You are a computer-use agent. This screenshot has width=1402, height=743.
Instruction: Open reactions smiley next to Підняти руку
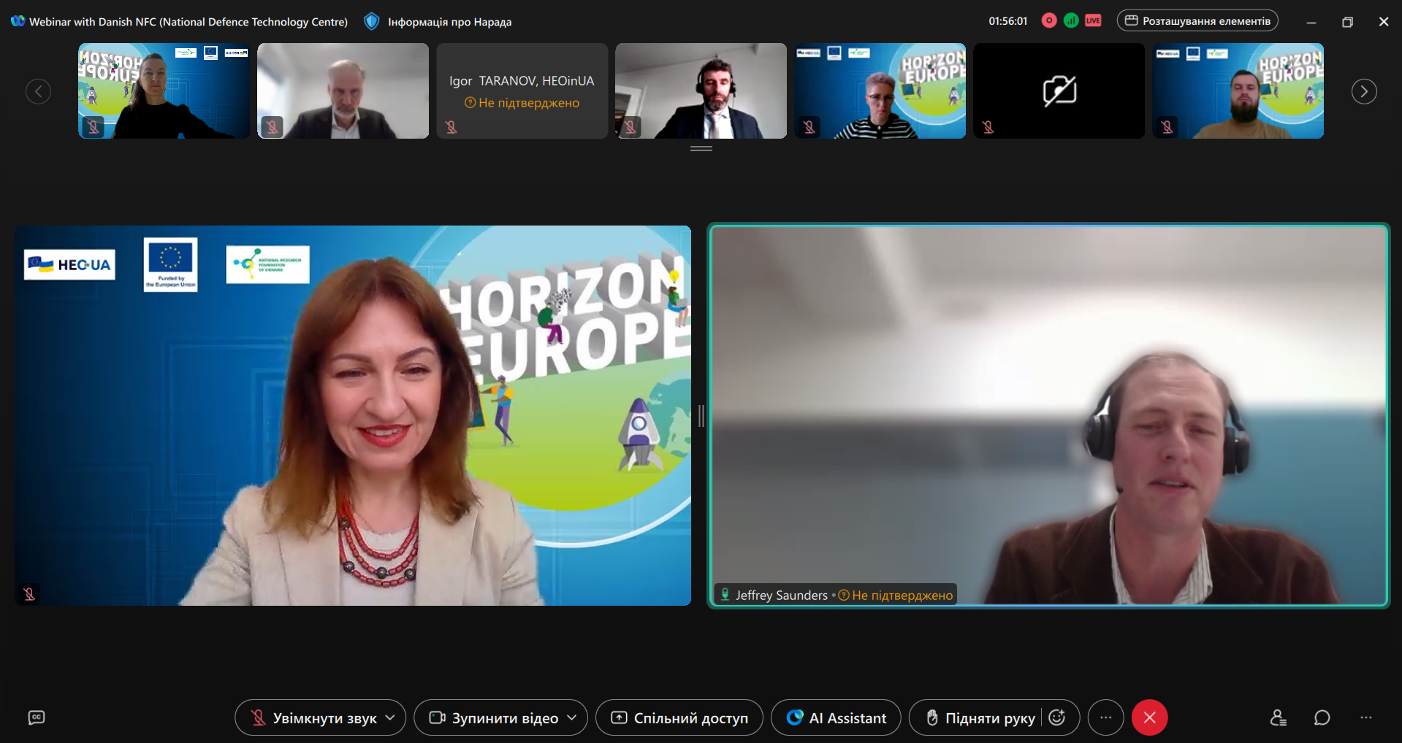(x=1056, y=718)
